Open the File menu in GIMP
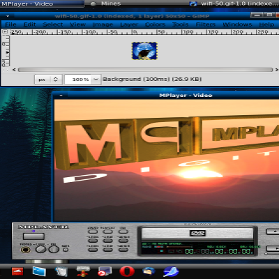Image resolution: width=279 pixels, height=279 pixels. (10, 24)
